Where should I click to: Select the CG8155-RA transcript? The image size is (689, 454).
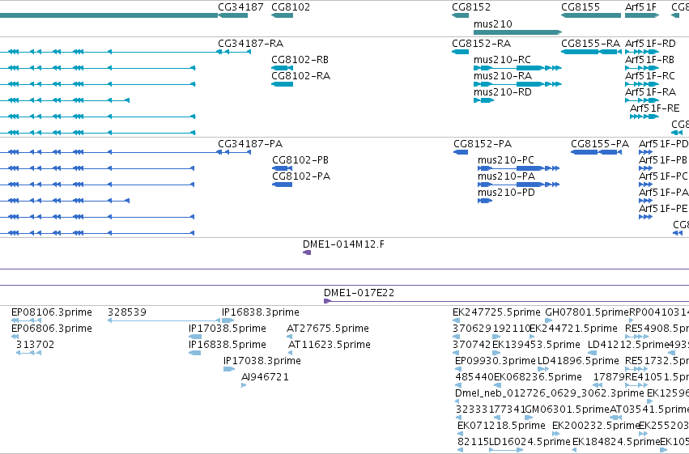click(591, 52)
